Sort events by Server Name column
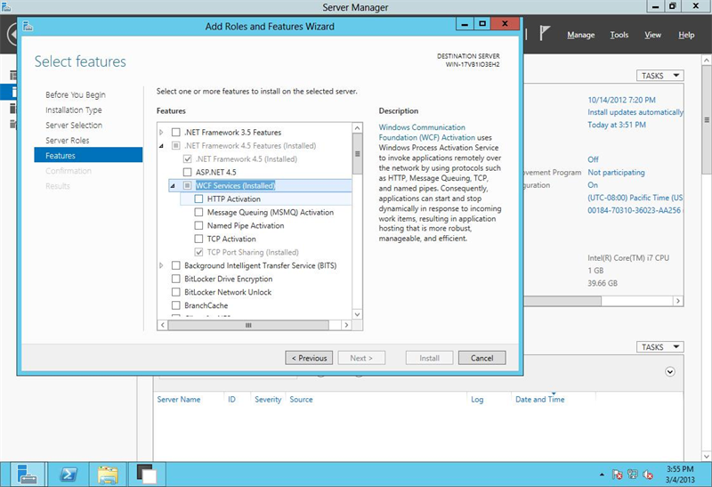This screenshot has width=712, height=487. pyautogui.click(x=179, y=400)
